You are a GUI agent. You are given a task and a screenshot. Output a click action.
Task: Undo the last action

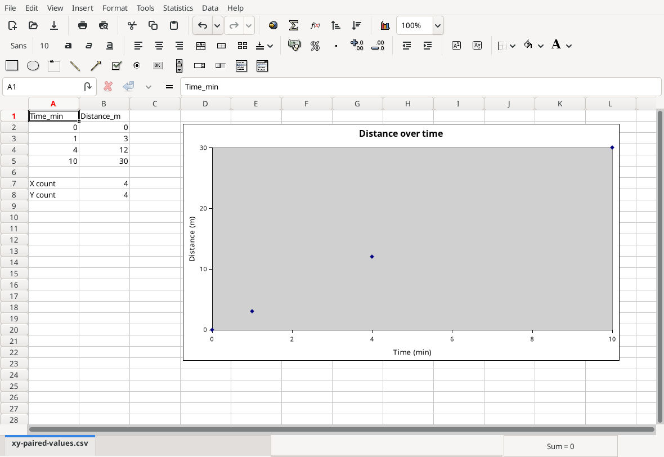(203, 25)
